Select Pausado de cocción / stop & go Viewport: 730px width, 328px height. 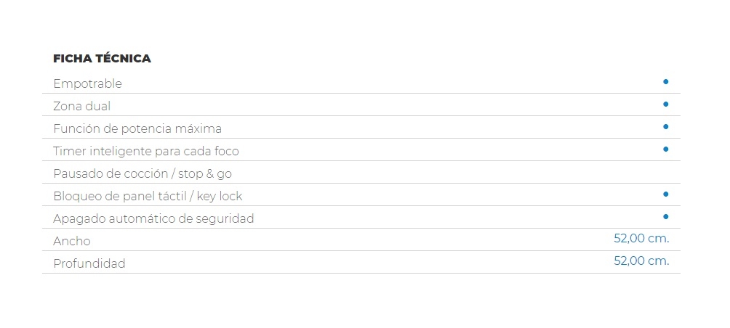[x=143, y=173]
